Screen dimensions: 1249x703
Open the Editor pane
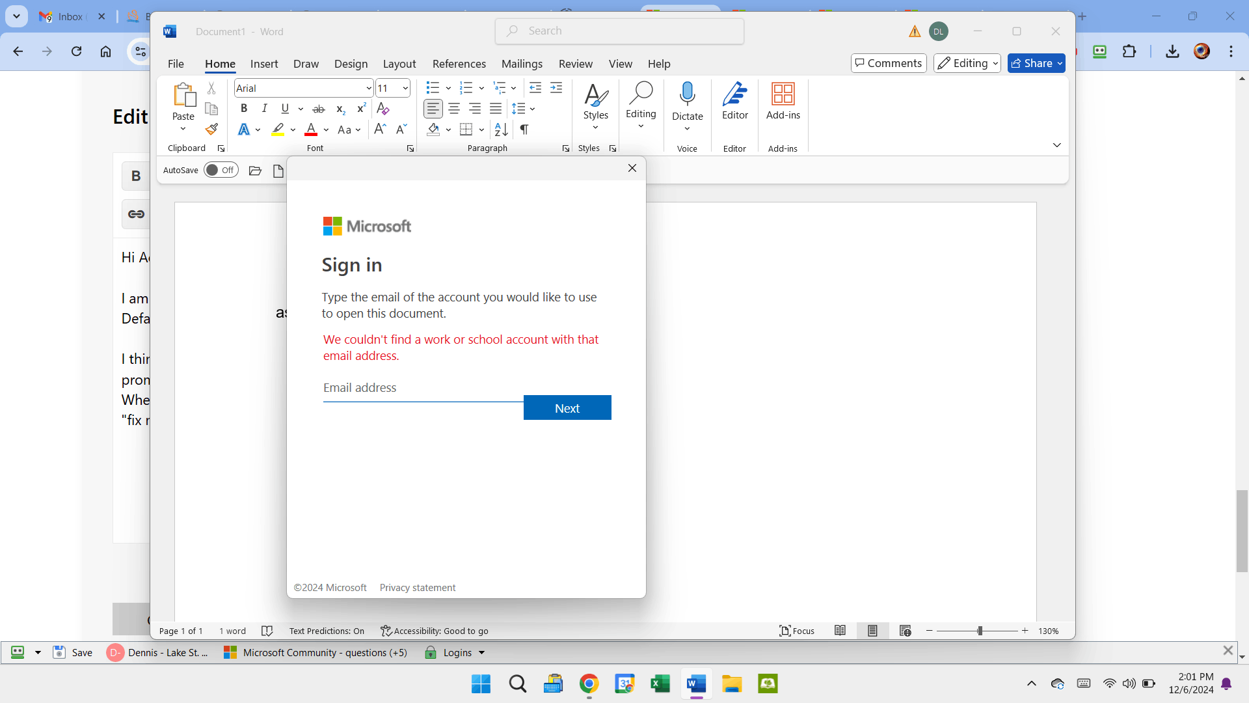tap(734, 104)
